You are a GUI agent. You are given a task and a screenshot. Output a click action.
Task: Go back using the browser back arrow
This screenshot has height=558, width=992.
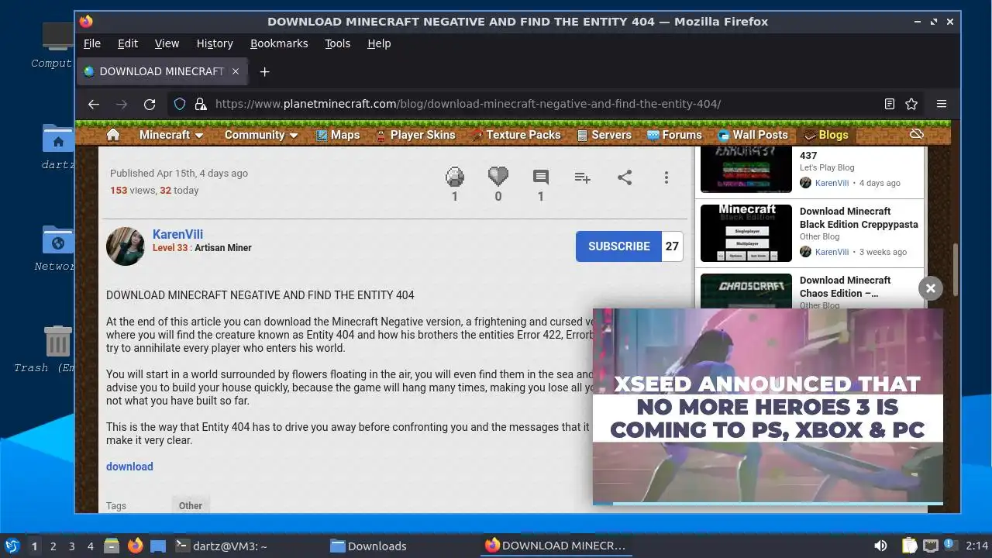point(94,104)
